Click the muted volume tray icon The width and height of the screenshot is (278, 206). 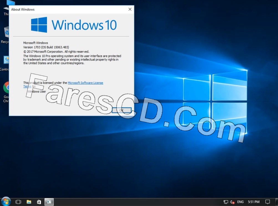(x=232, y=202)
